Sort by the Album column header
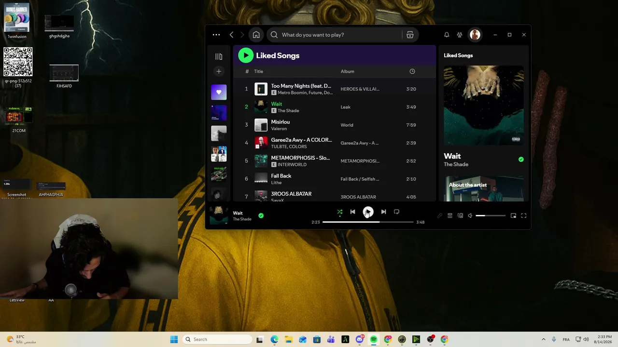The image size is (618, 347). 348,71
